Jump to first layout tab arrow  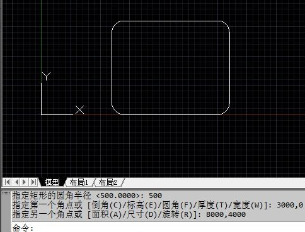pos(7,182)
